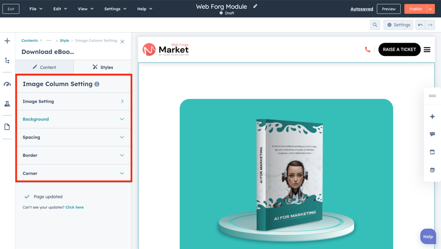Click the redo arrow
Viewport: 441px width, 249px height.
(430, 25)
